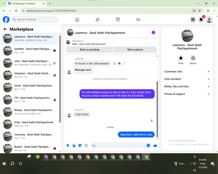The image size is (218, 174).
Task: Search in conversation using magnifier button
Action: pyautogui.click(x=193, y=58)
